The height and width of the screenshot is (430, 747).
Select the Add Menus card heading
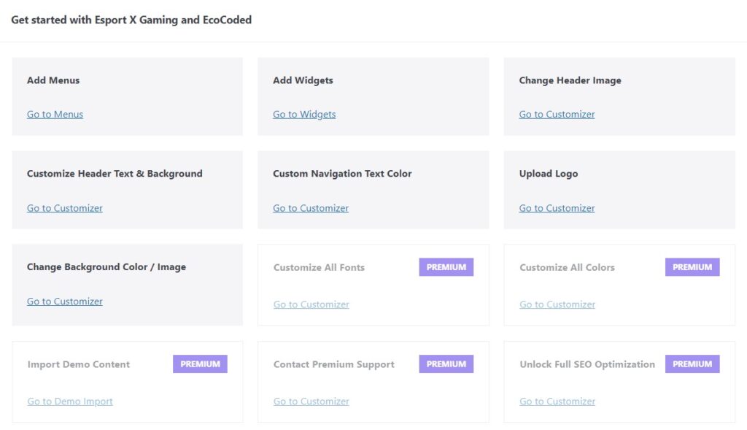coord(53,80)
